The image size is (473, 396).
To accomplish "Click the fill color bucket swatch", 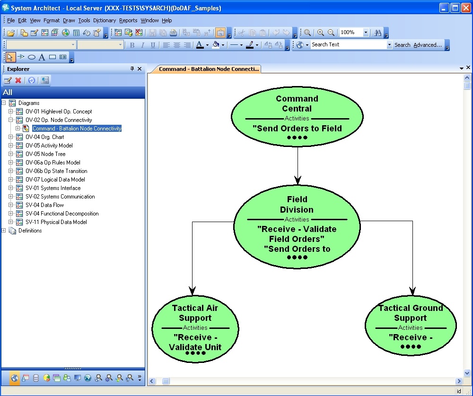I will coord(216,45).
